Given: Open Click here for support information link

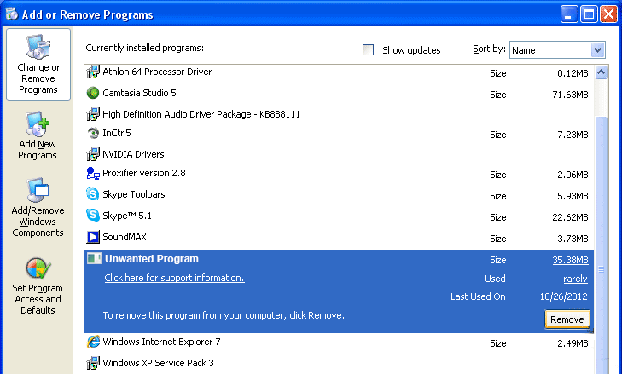Looking at the screenshot, I should (x=175, y=278).
